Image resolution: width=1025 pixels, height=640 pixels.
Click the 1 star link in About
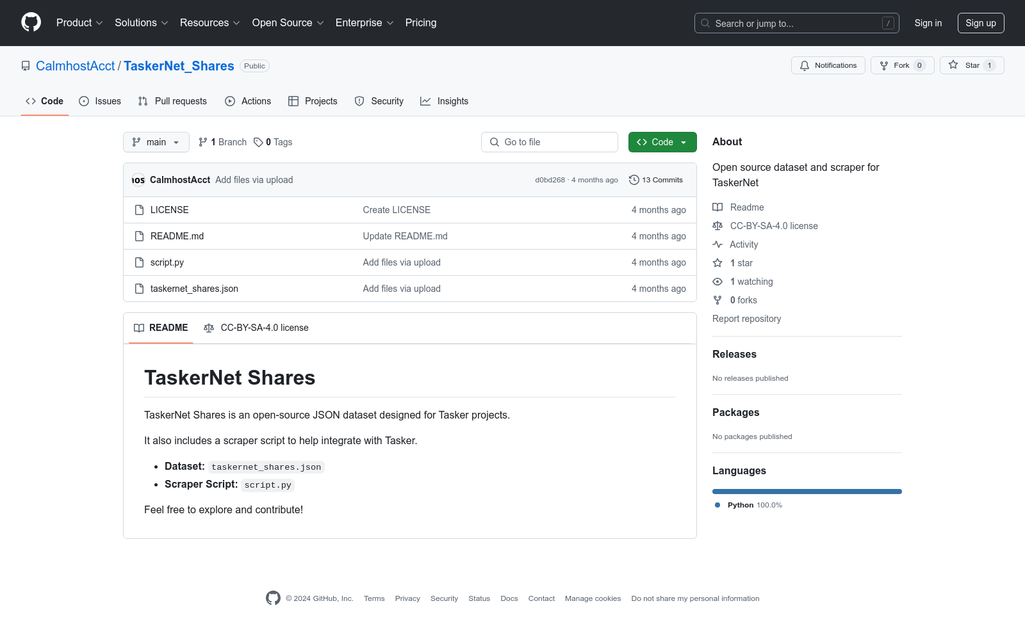pos(733,263)
